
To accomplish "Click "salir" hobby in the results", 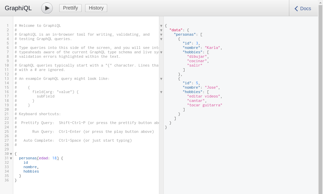I will click(195, 66).
